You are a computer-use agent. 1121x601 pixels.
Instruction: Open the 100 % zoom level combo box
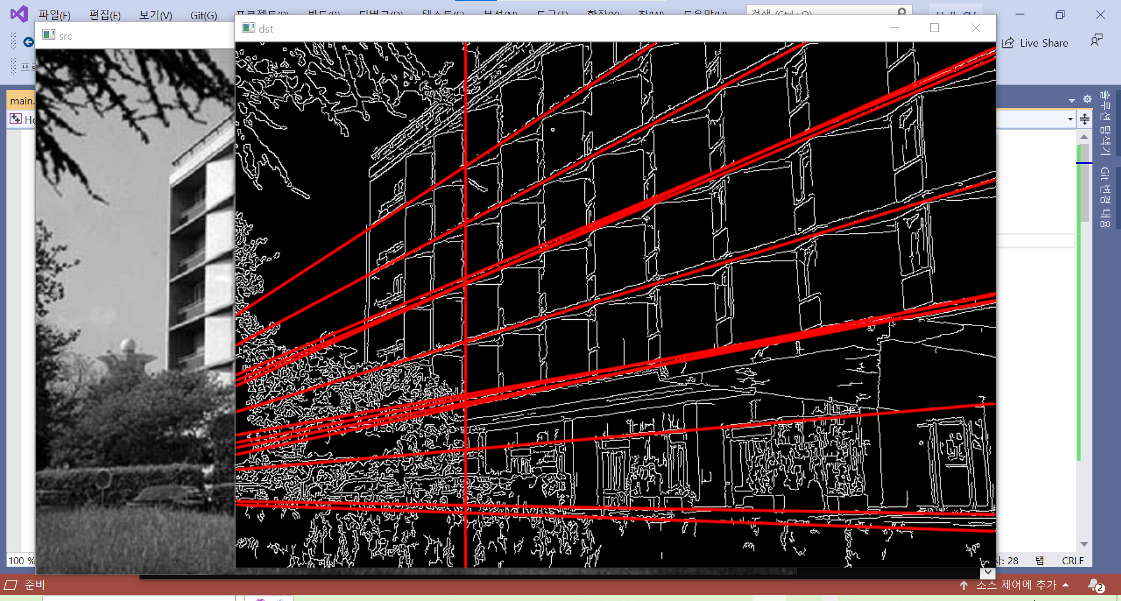pyautogui.click(x=21, y=561)
